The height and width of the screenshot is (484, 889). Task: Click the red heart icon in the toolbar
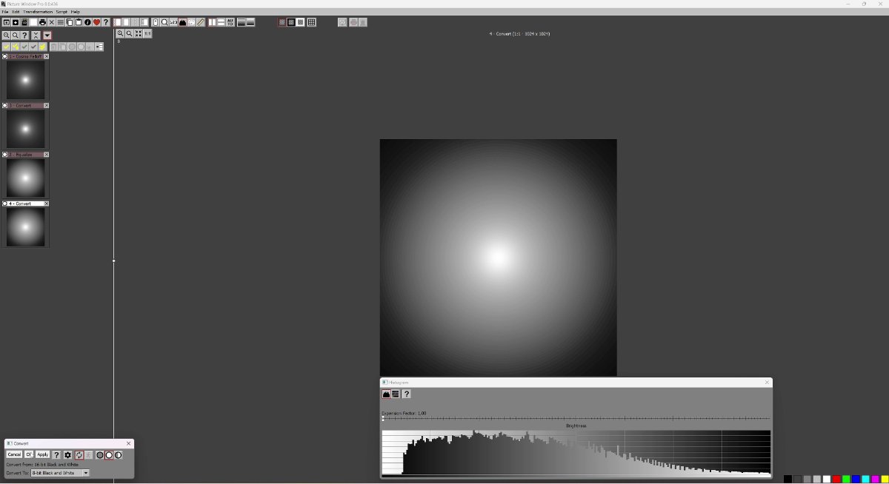(x=96, y=22)
